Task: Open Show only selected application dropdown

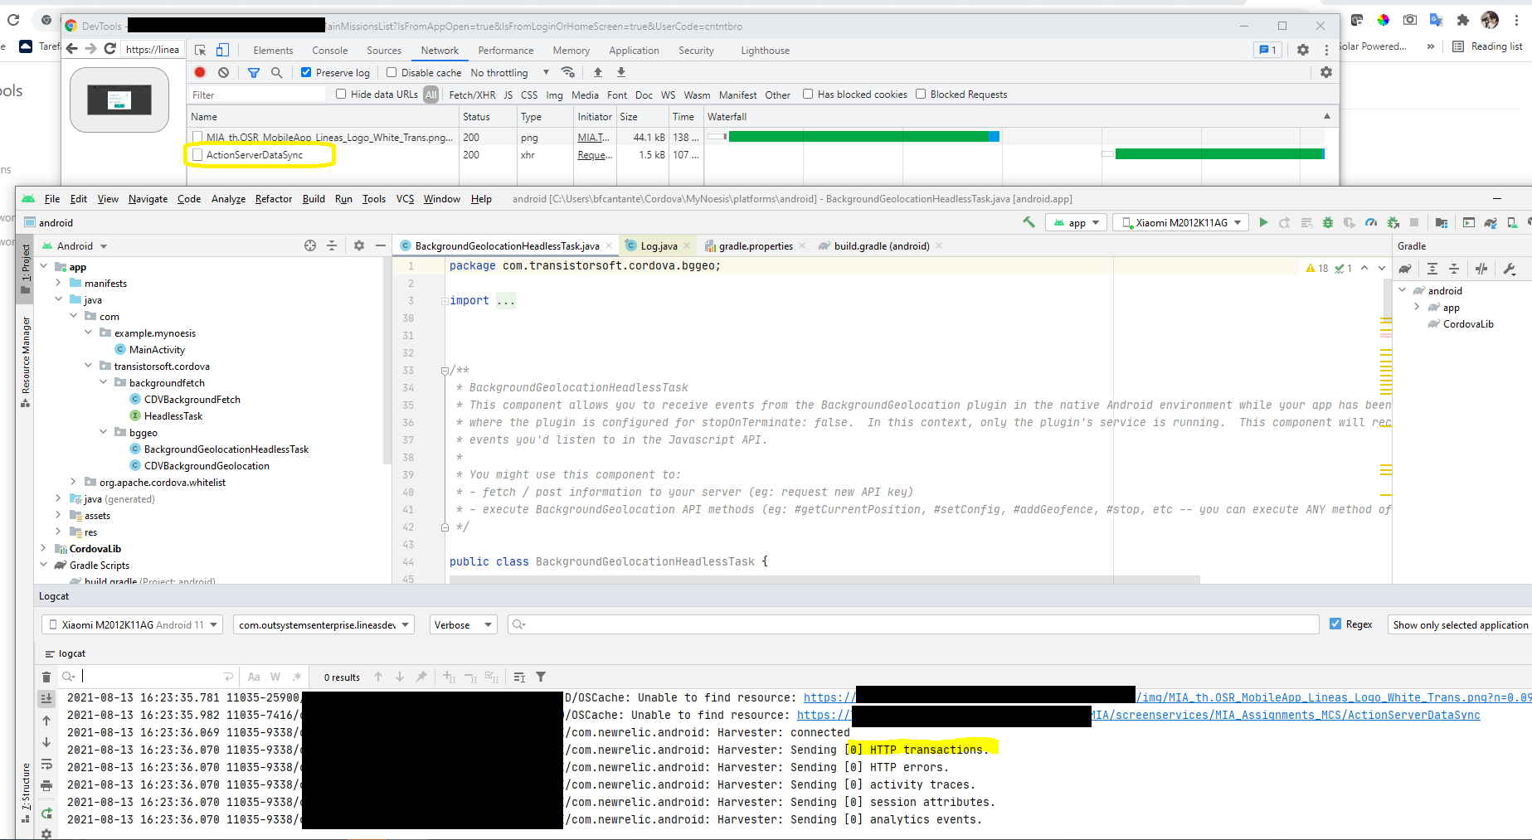Action: [x=1460, y=624]
